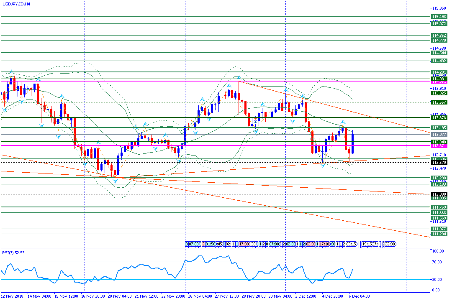
Task: Select the 115.072 price level tag
Action: pos(439,23)
